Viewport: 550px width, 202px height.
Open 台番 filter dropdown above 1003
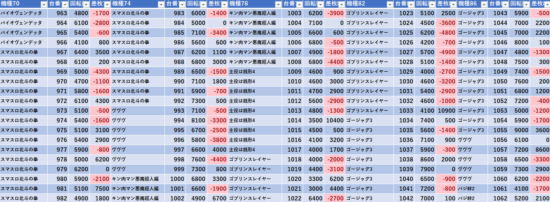[299, 4]
